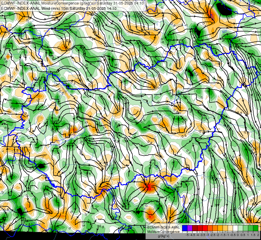261x240 pixels.
Task: Choose the light green swatch between 0.5 and 1
Action: [246, 228]
